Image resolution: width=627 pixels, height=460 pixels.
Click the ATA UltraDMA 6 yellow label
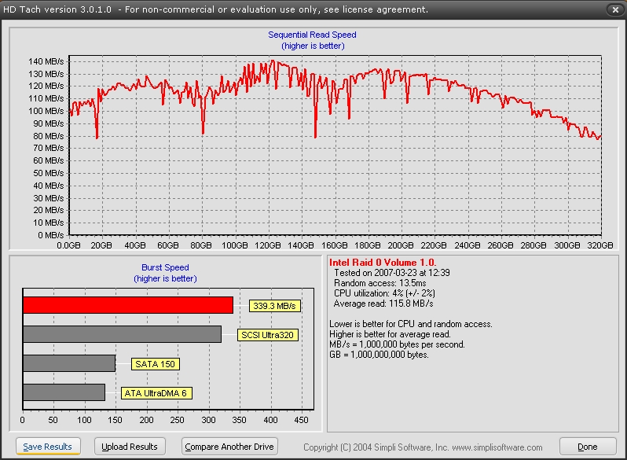point(156,393)
